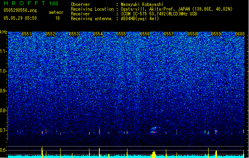This screenshot has width=249, height=158.
Task: Click the 0553 time marker
Action: pyautogui.click(x=74, y=34)
